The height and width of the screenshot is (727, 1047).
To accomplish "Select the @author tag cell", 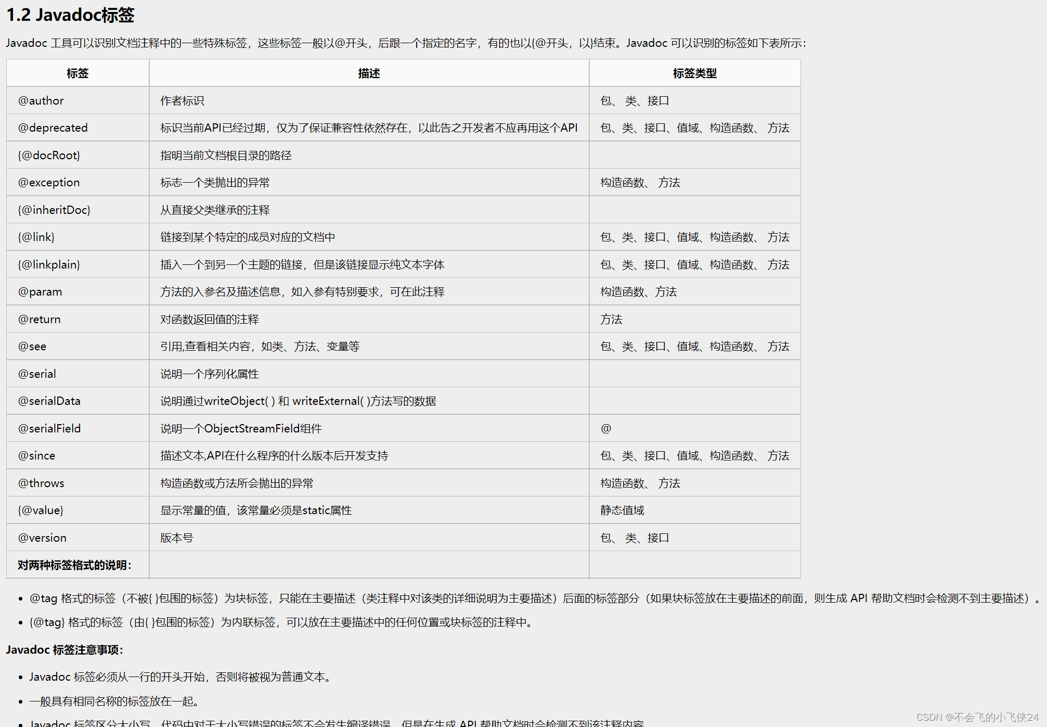I will (41, 101).
